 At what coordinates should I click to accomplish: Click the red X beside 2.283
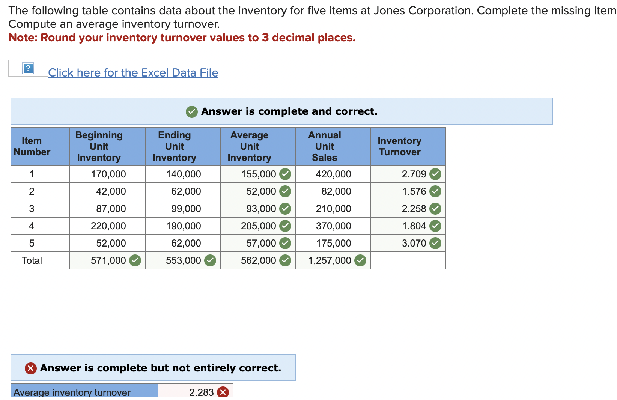coord(222,392)
